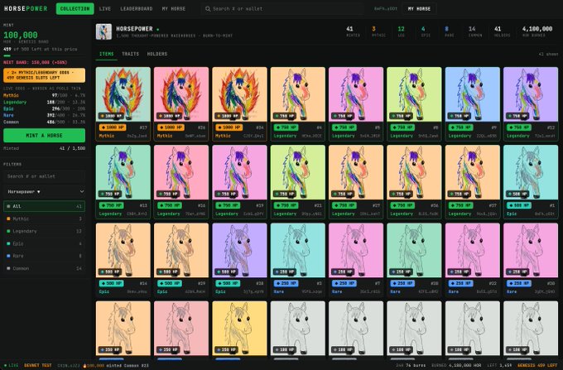Open the flaming Mythic horse #34 thumbnail
This screenshot has width=563, height=370.
point(239,94)
